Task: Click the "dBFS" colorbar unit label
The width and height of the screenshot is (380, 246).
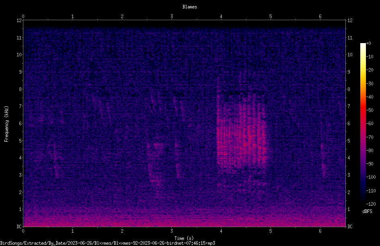Action: pyautogui.click(x=367, y=211)
